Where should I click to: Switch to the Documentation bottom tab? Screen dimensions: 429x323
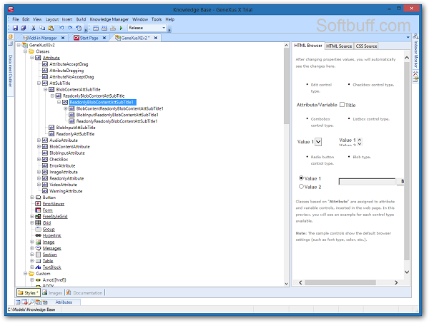point(85,293)
